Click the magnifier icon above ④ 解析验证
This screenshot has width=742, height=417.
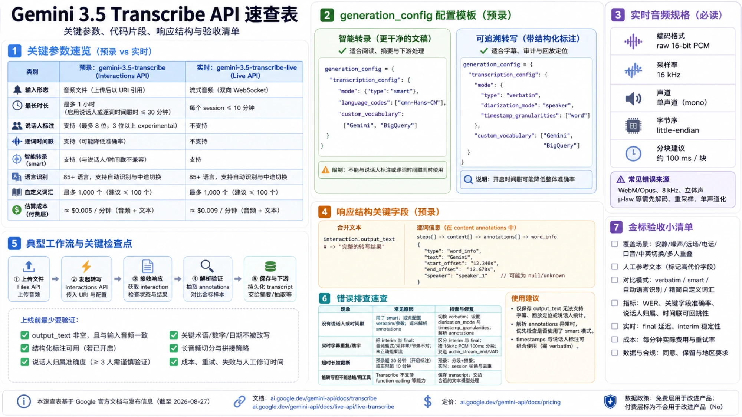tap(207, 266)
